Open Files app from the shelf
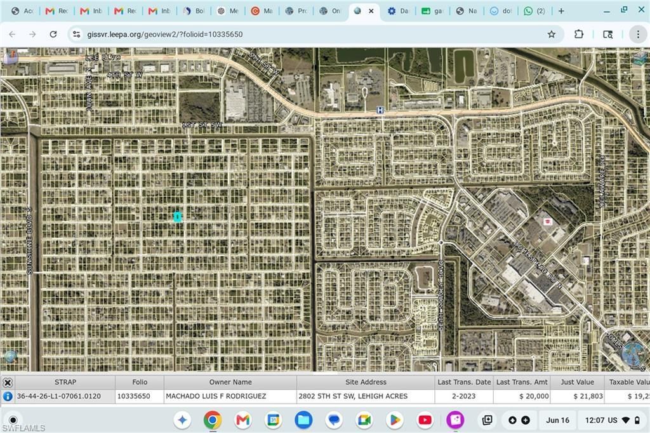 coord(303,420)
